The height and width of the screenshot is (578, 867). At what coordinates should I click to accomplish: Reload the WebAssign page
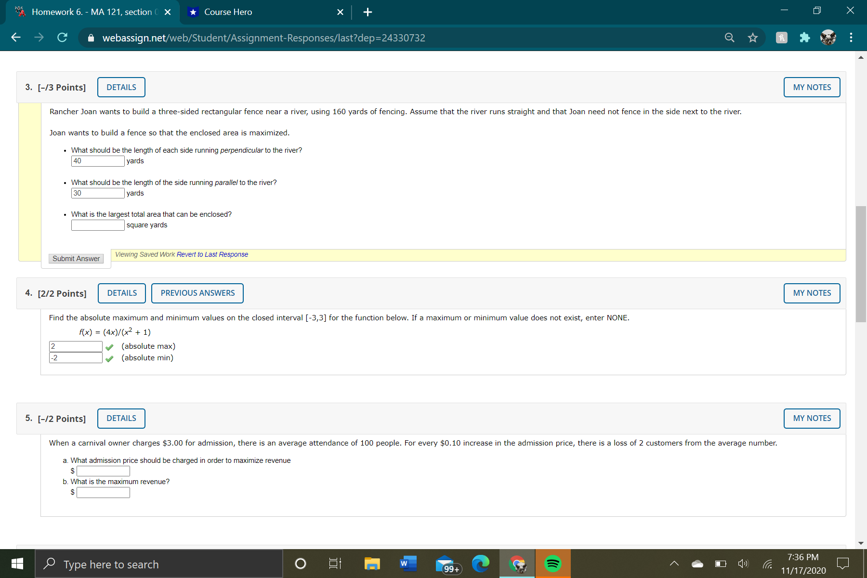(x=62, y=38)
